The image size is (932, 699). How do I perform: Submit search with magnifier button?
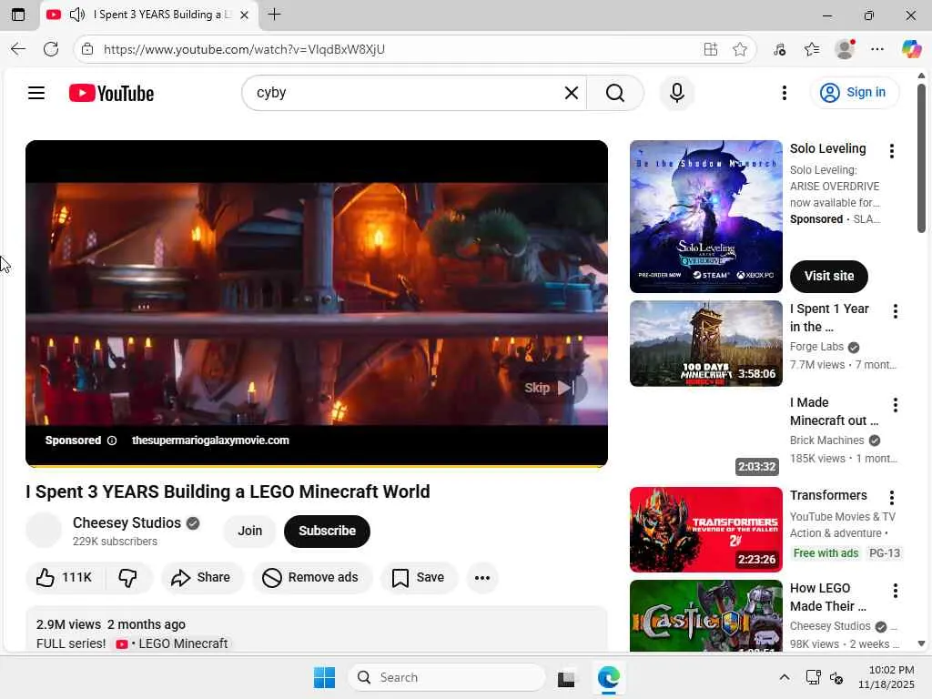(x=615, y=93)
